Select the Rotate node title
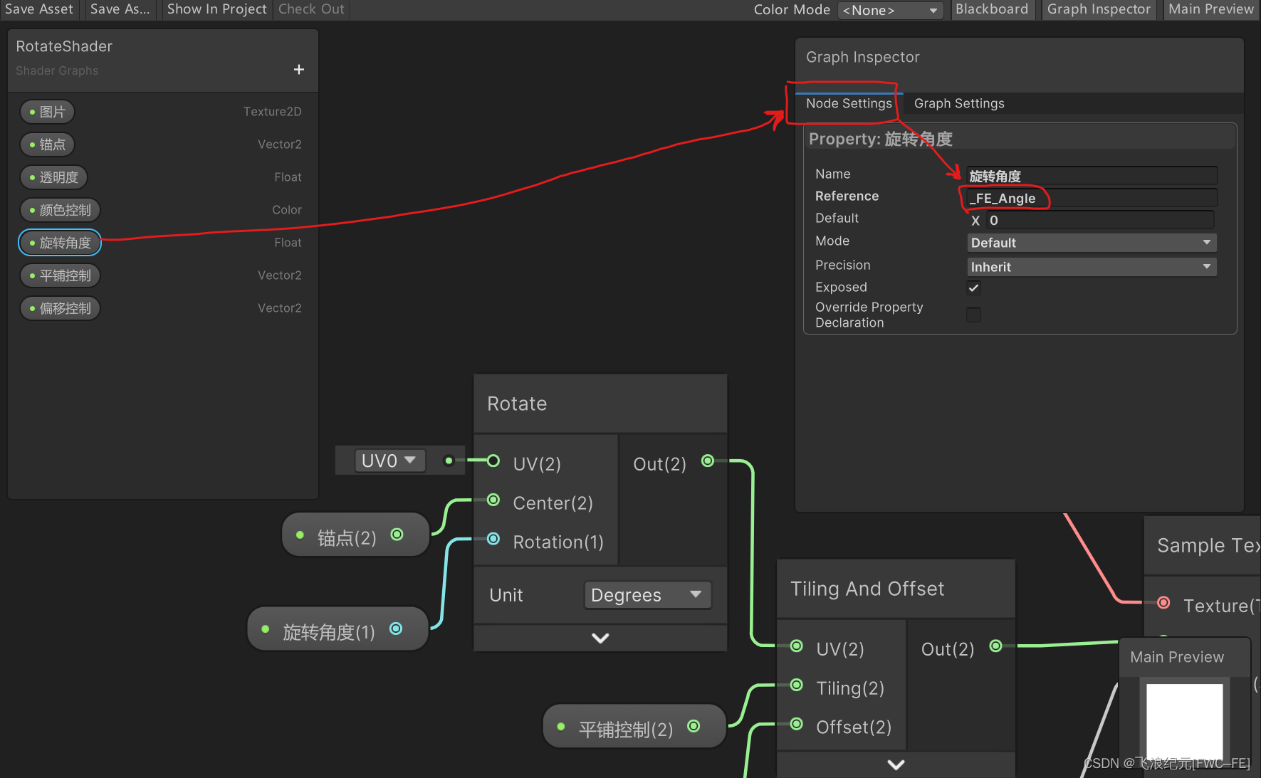Image resolution: width=1261 pixels, height=778 pixels. 517,404
